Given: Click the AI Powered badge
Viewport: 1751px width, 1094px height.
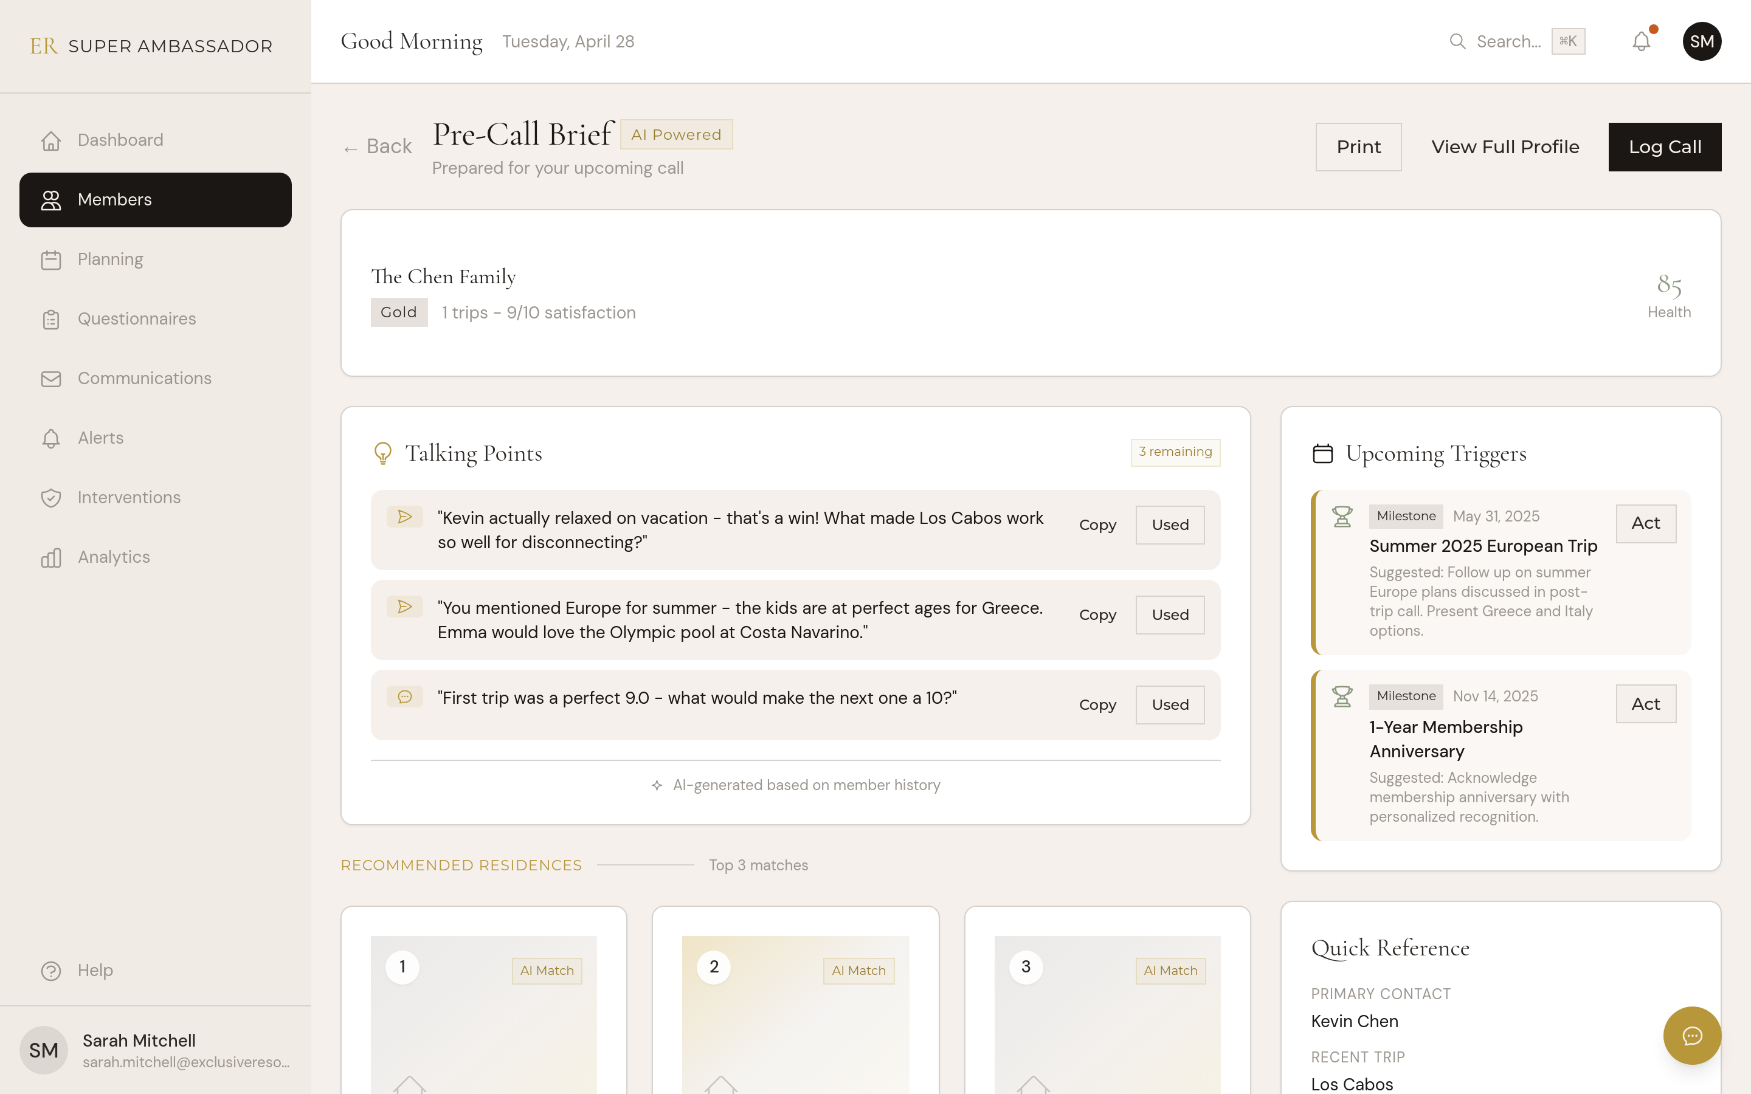Looking at the screenshot, I should pyautogui.click(x=677, y=134).
